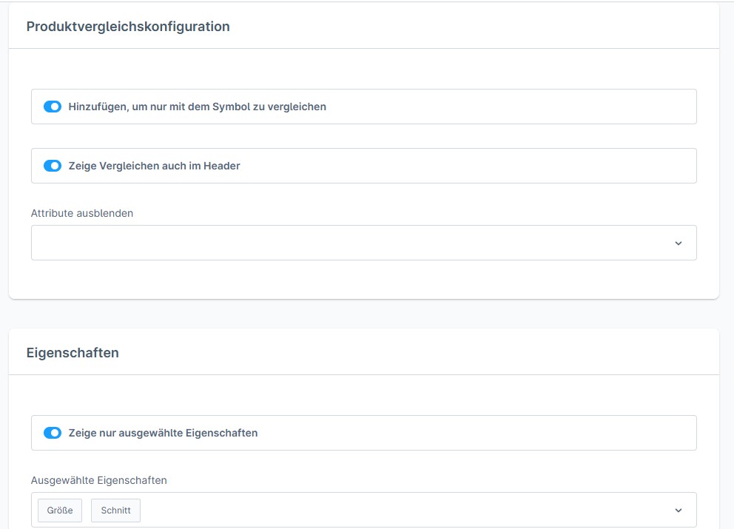Select the 'Schnitt' property tag
734x529 pixels.
click(115, 511)
